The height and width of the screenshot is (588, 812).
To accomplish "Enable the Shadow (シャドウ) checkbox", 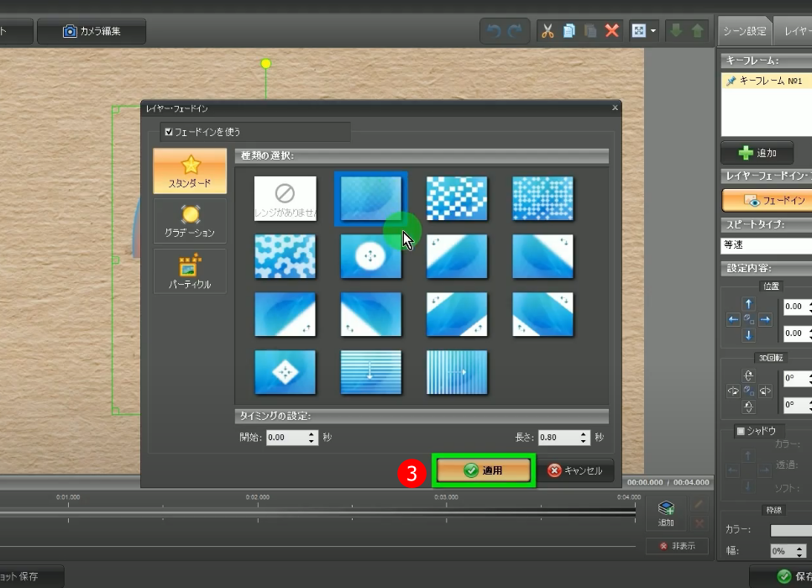I will [741, 431].
